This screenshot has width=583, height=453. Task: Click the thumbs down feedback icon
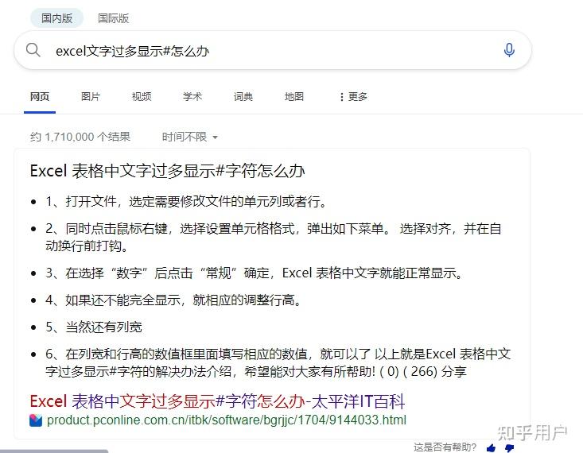[x=509, y=448]
